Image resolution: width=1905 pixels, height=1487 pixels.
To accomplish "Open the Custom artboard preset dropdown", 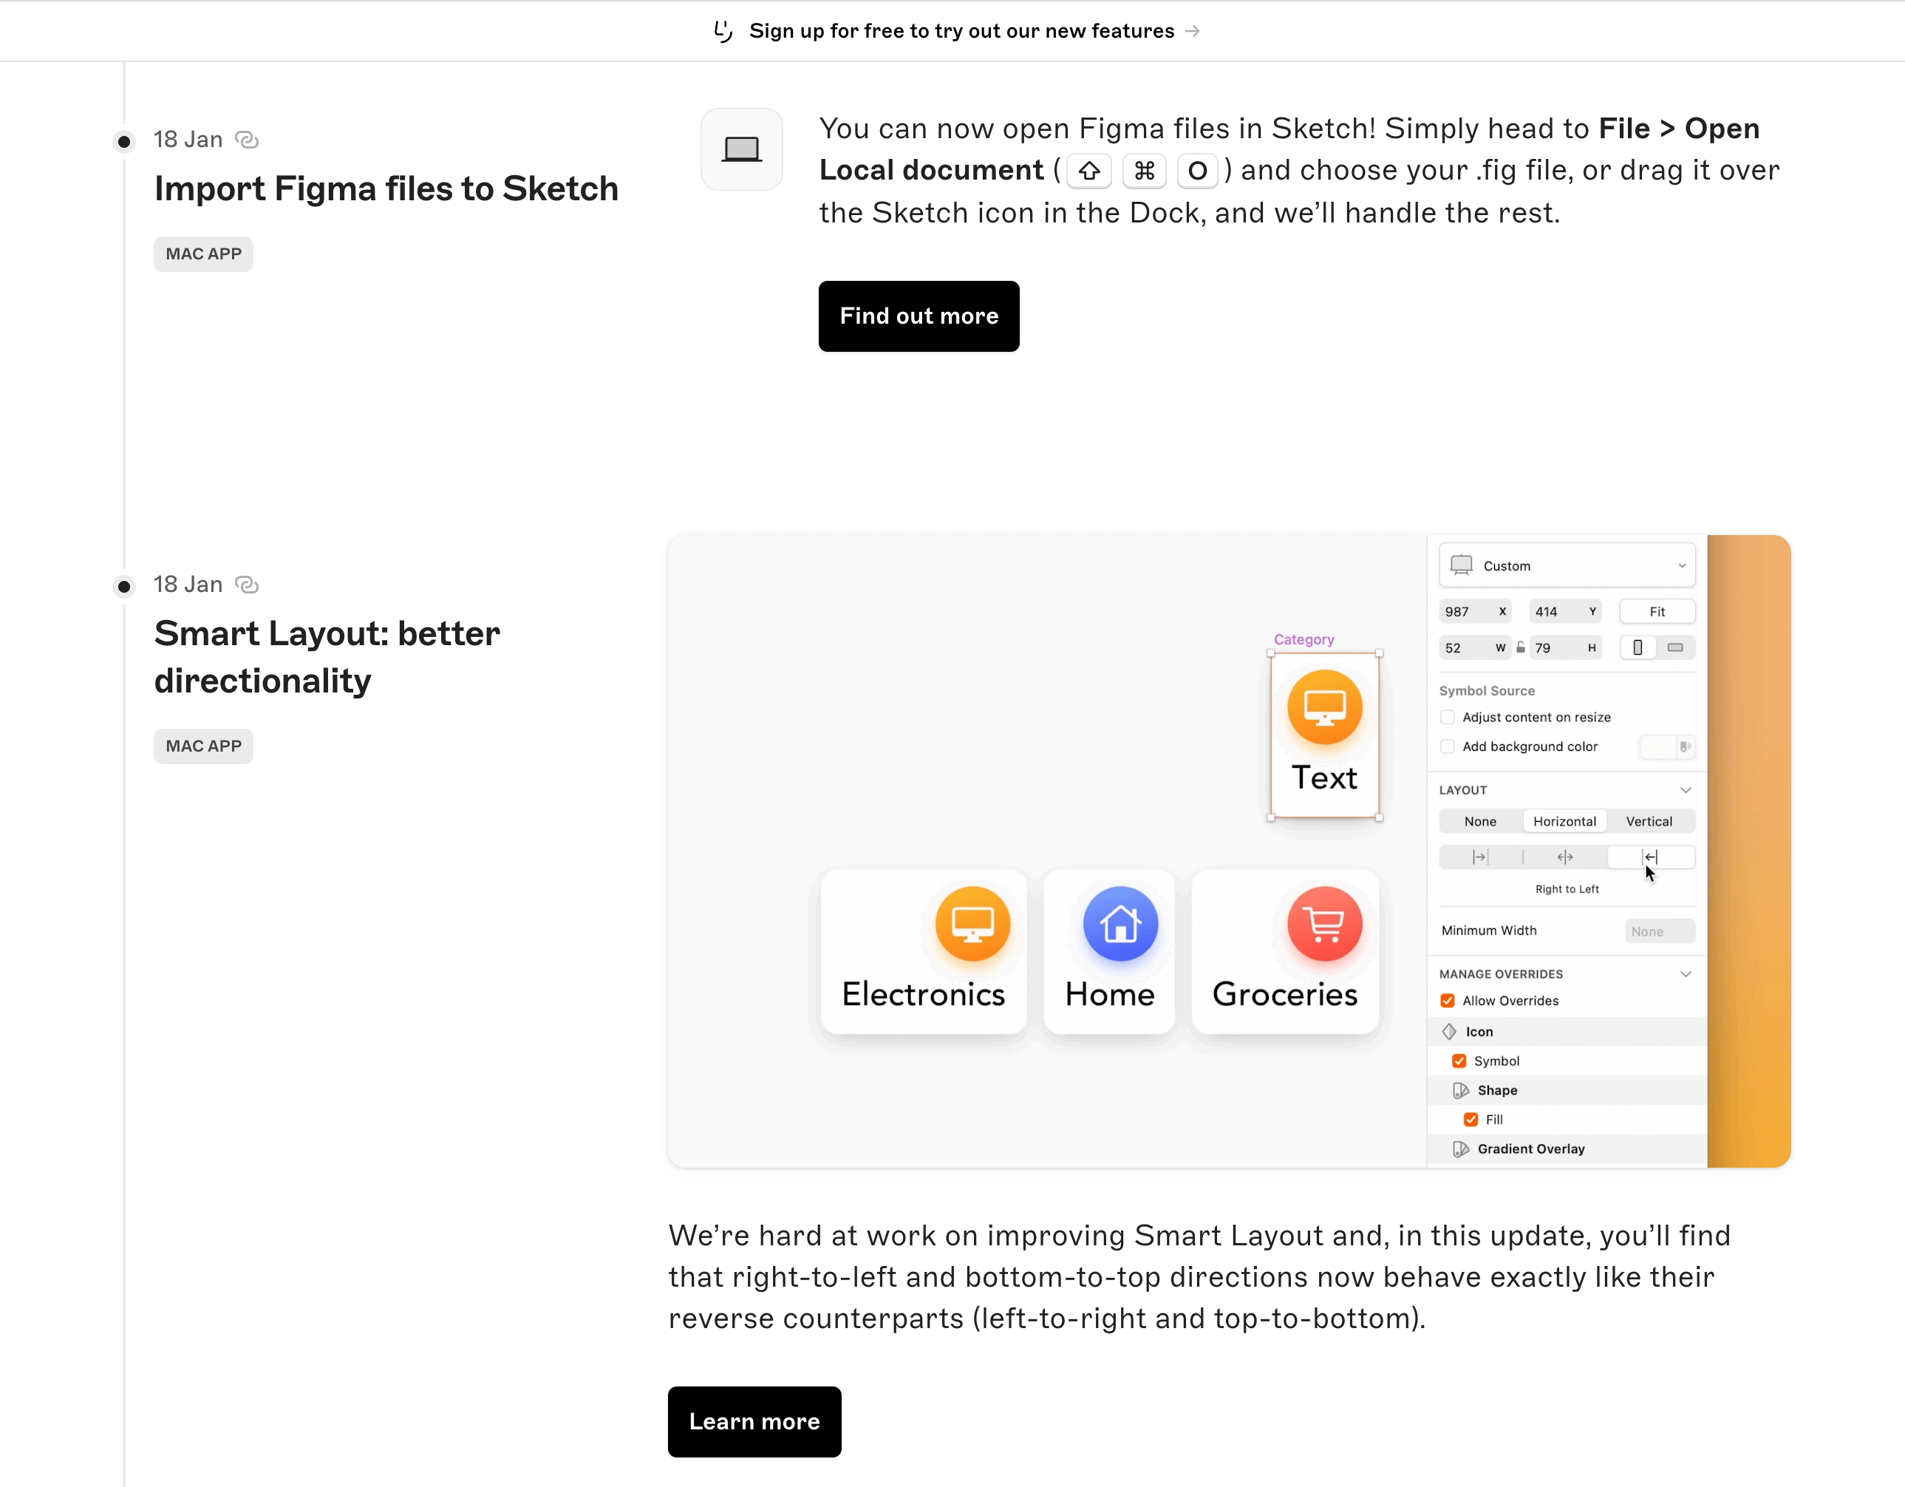I will [x=1567, y=566].
